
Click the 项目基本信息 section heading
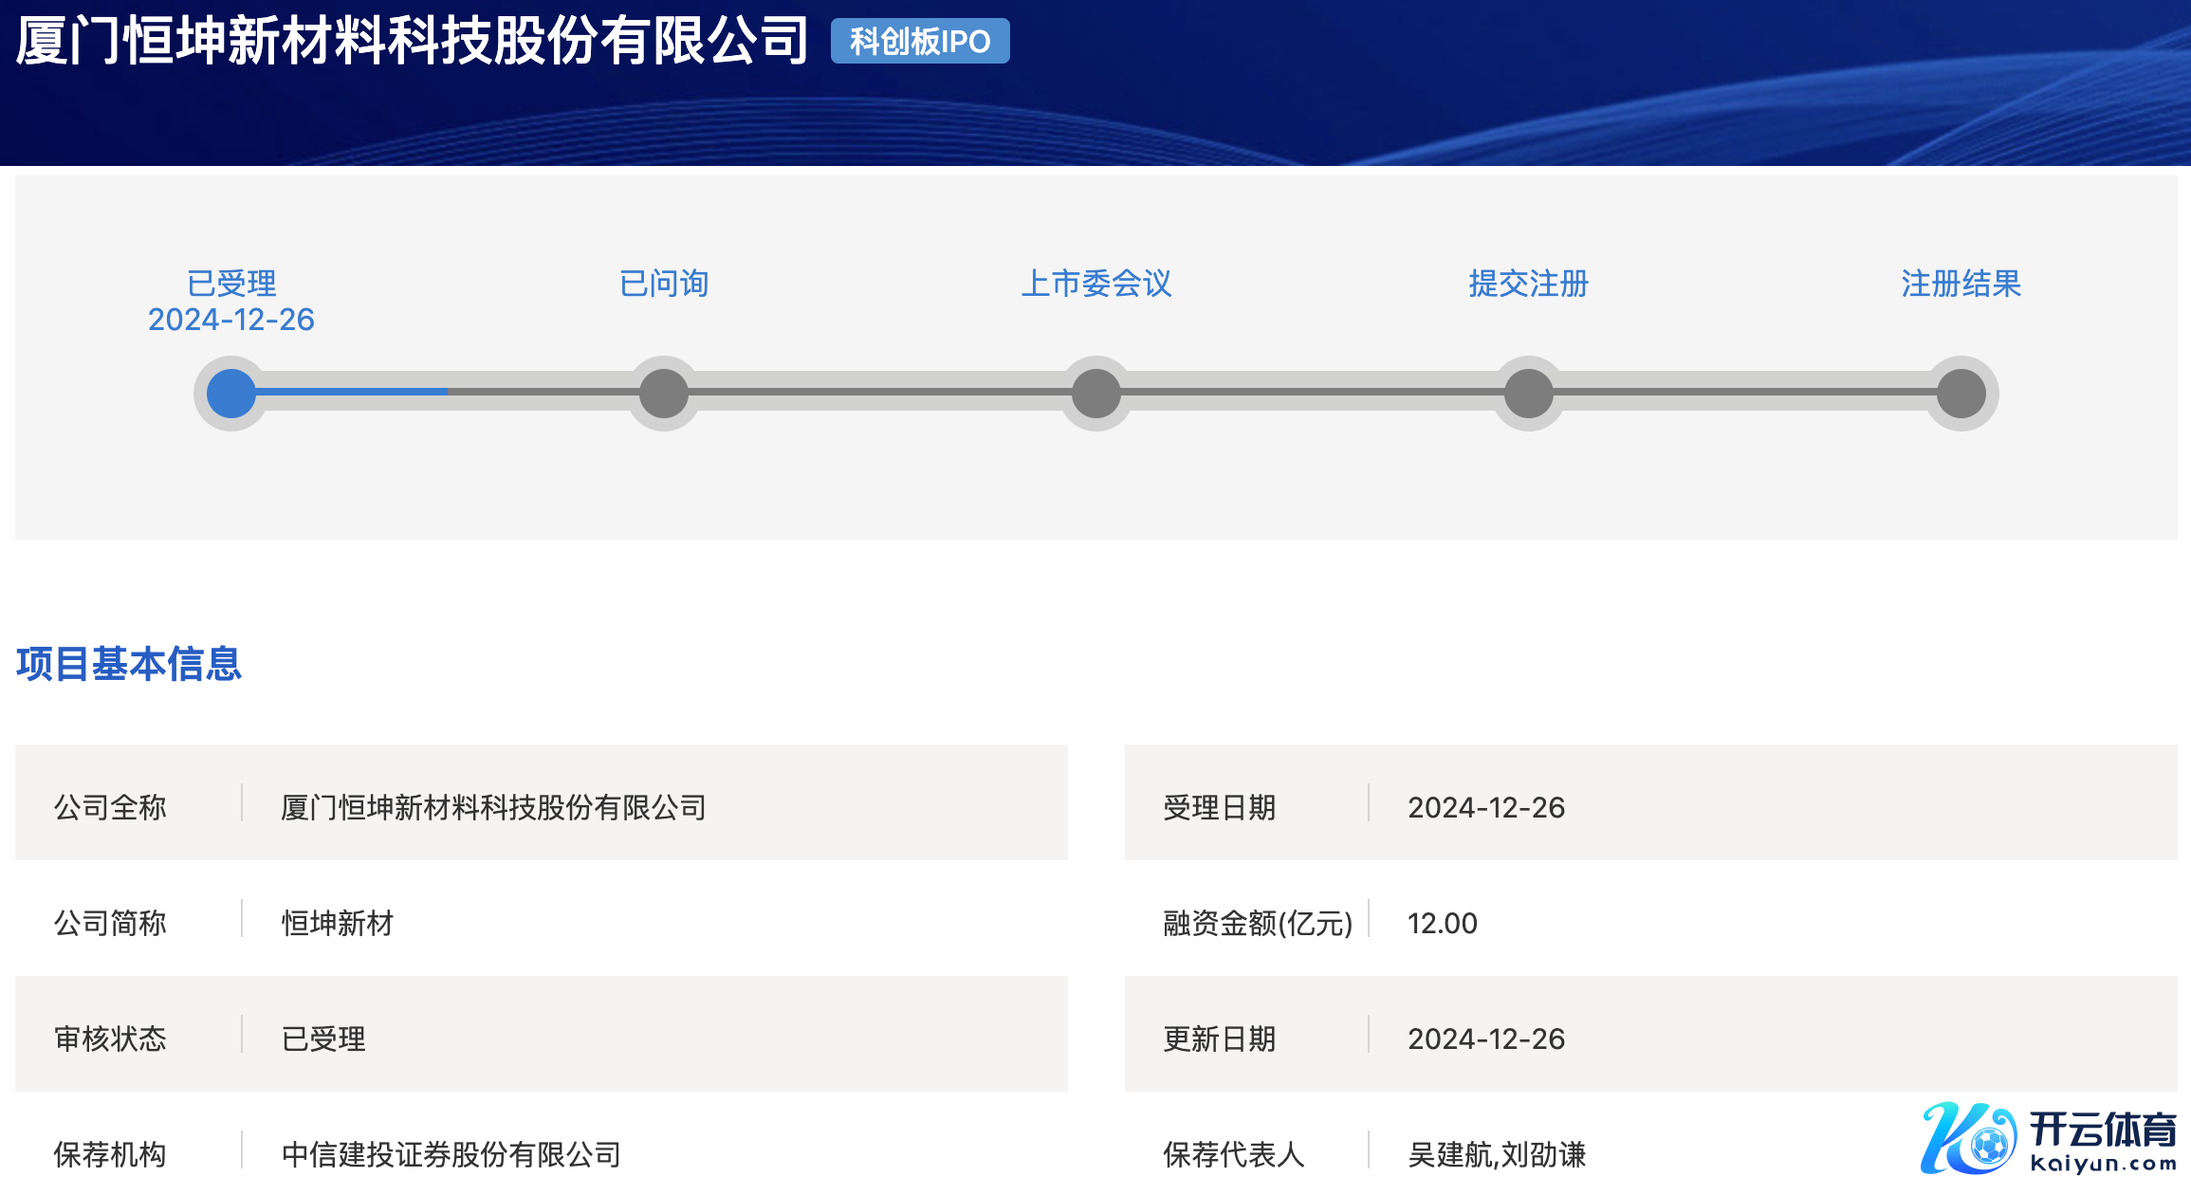tap(129, 663)
